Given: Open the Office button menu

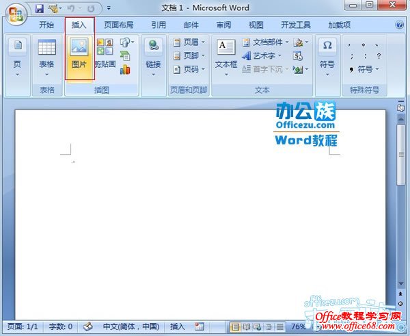Looking at the screenshot, I should tap(16, 14).
